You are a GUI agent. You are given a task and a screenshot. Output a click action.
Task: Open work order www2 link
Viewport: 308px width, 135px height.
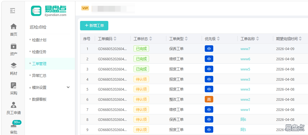pos(245,99)
